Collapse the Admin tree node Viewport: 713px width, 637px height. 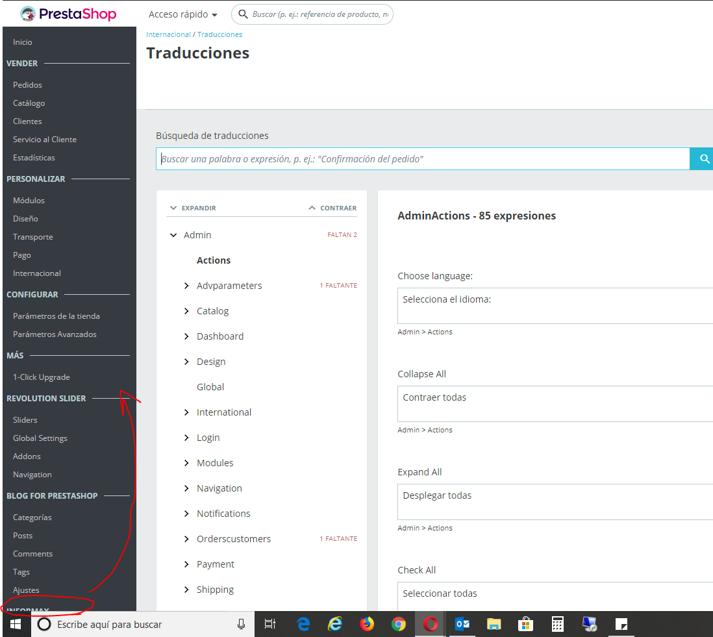tap(173, 235)
